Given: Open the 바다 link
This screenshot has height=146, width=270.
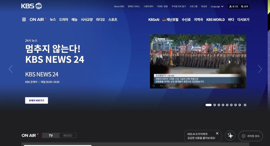Looking at the screenshot, I should click(x=231, y=19).
